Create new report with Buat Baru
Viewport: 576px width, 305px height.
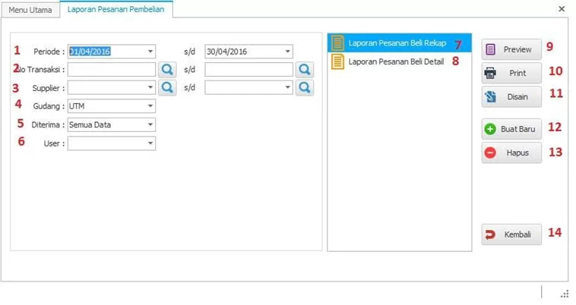pos(511,130)
